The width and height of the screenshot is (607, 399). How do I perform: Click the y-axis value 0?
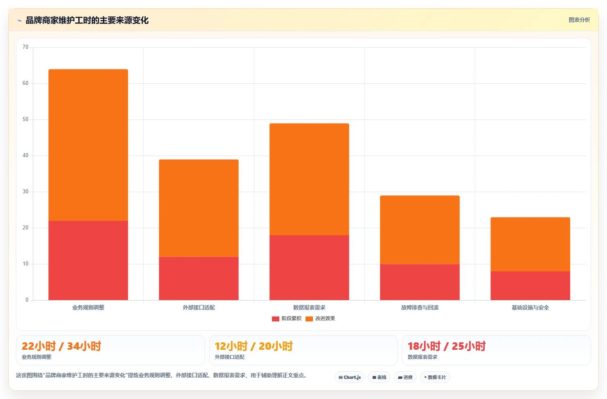tap(27, 300)
